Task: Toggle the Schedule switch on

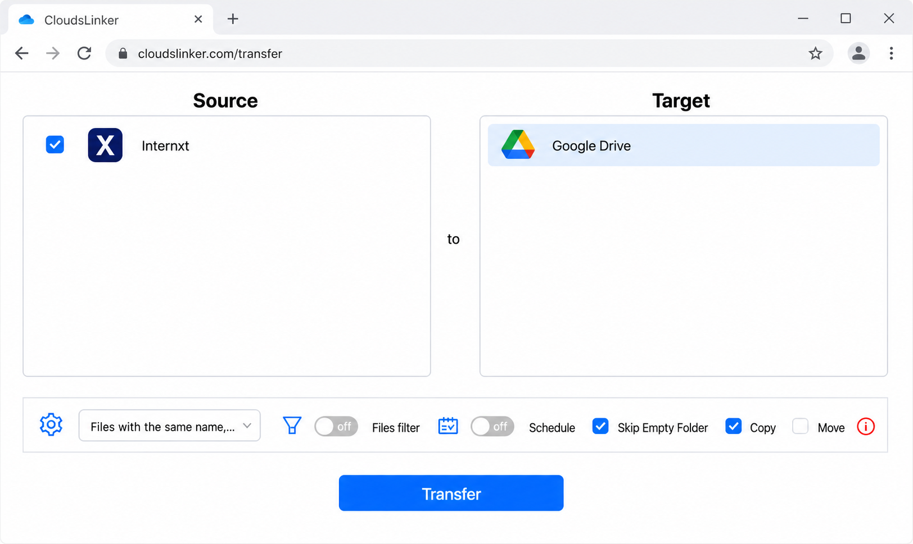Action: 492,427
